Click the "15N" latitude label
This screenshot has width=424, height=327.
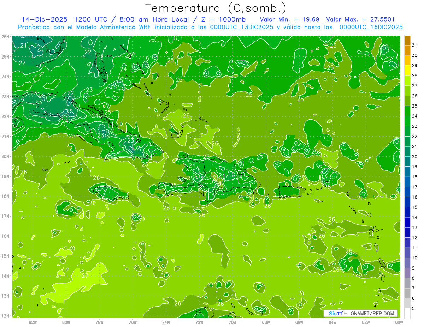[5, 256]
